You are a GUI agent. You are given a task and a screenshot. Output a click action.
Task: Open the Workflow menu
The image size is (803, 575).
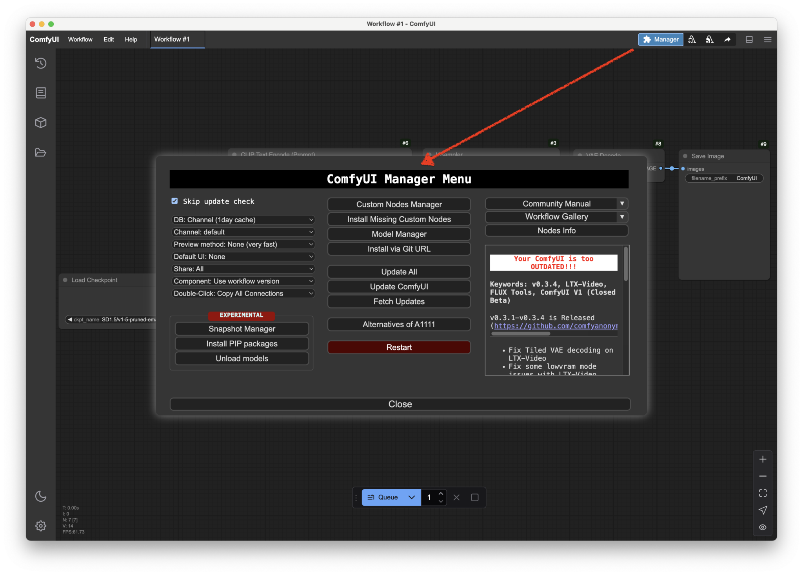(80, 39)
